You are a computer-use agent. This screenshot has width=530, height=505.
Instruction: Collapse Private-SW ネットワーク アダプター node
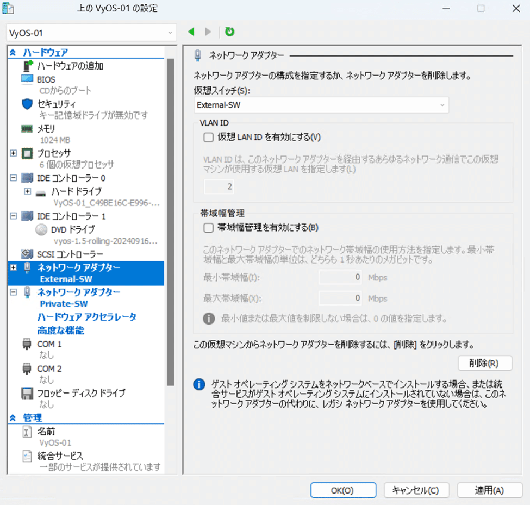[13, 292]
